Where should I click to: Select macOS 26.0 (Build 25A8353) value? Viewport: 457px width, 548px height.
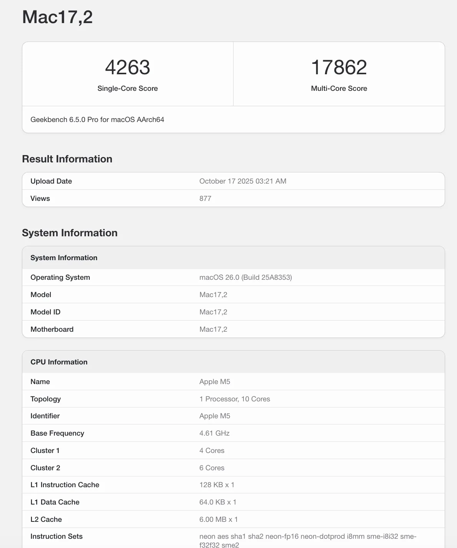pyautogui.click(x=245, y=277)
